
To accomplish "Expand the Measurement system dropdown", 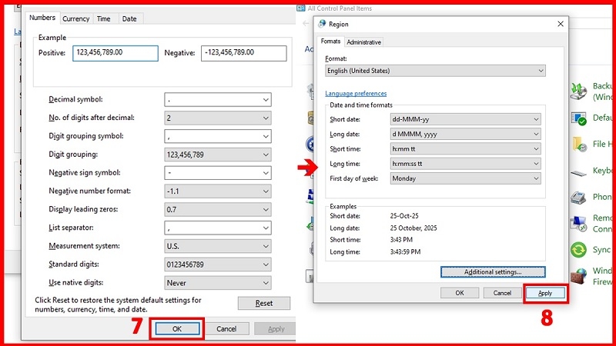I will click(x=218, y=246).
